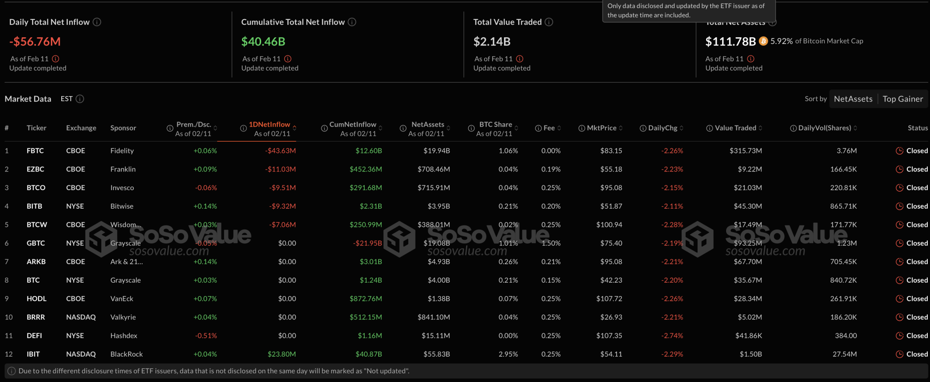Image resolution: width=930 pixels, height=382 pixels.
Task: Click info icon before MktPrice column
Action: point(581,128)
